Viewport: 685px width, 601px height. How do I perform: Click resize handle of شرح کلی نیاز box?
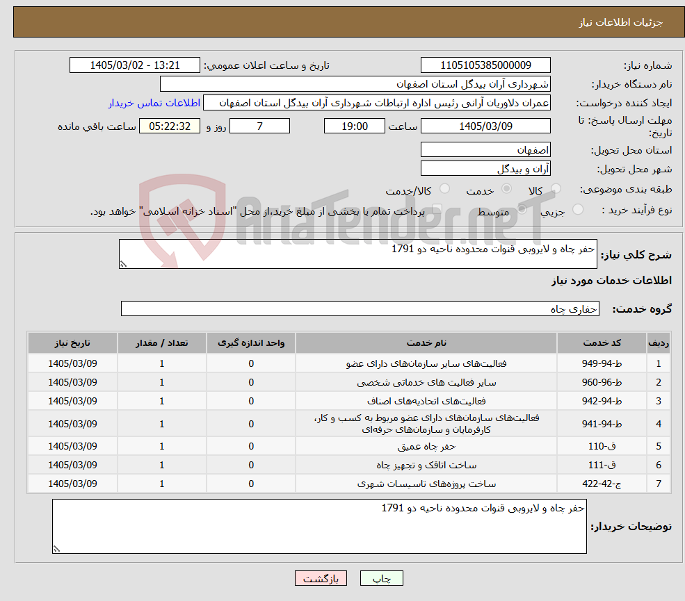[x=123, y=264]
